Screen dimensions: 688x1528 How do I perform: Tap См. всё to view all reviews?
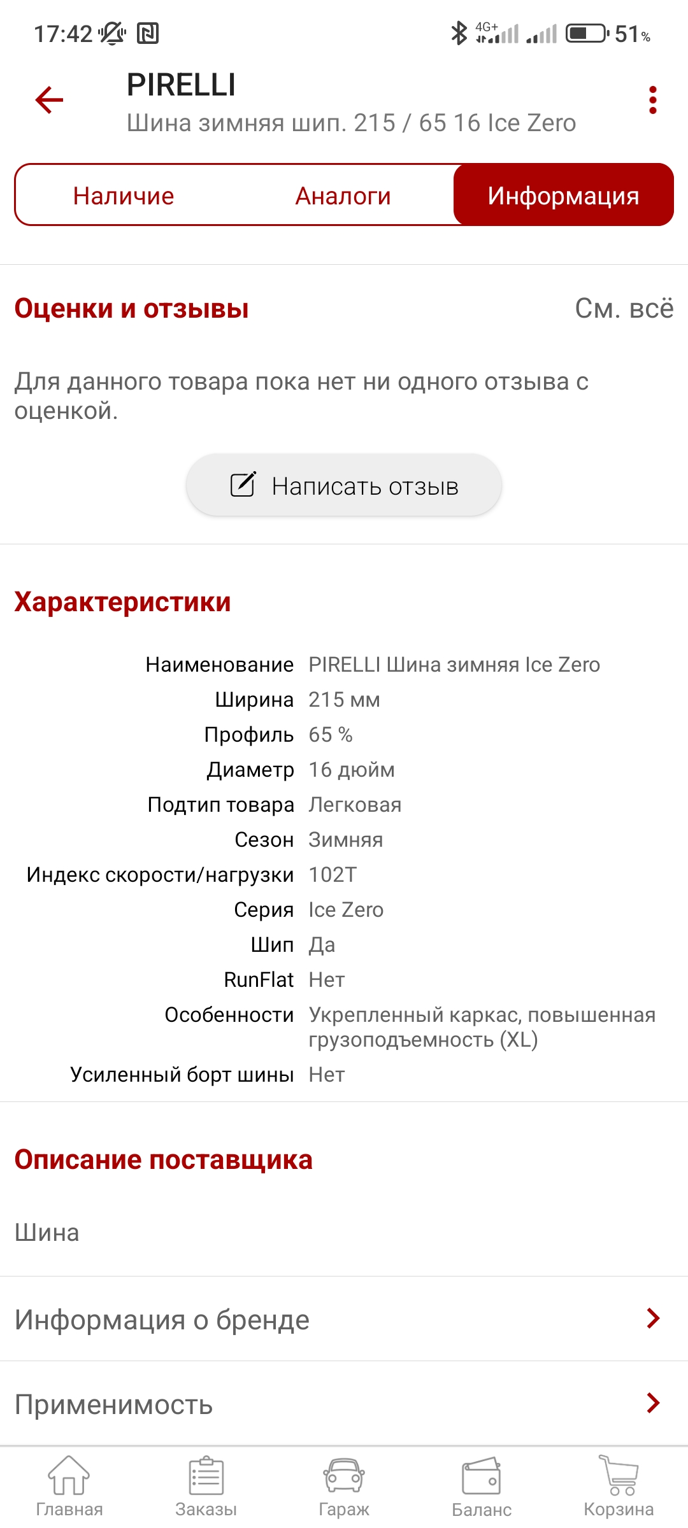click(x=624, y=309)
